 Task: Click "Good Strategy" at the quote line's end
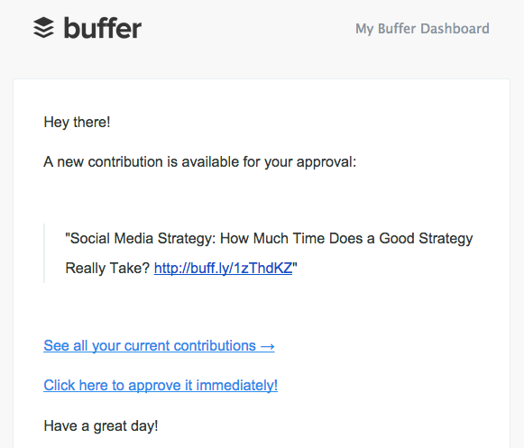point(426,239)
